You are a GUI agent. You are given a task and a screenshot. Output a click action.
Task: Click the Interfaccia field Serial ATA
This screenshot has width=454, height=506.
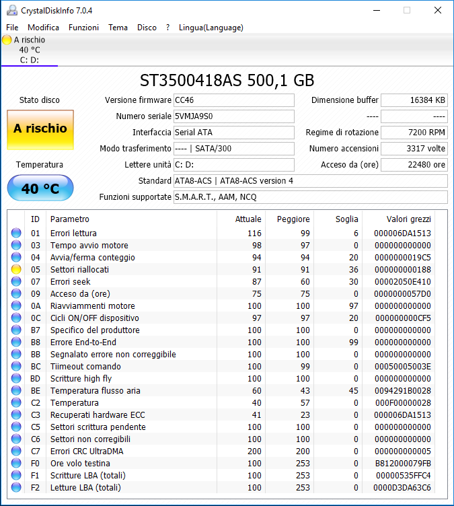point(234,133)
